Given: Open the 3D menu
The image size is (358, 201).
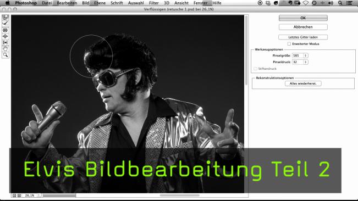Looking at the screenshot, I should (x=167, y=3).
